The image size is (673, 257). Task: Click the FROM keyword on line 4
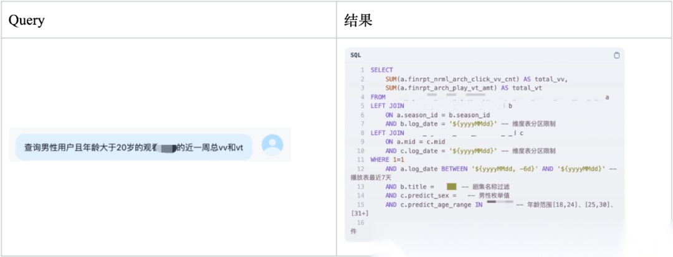click(378, 97)
